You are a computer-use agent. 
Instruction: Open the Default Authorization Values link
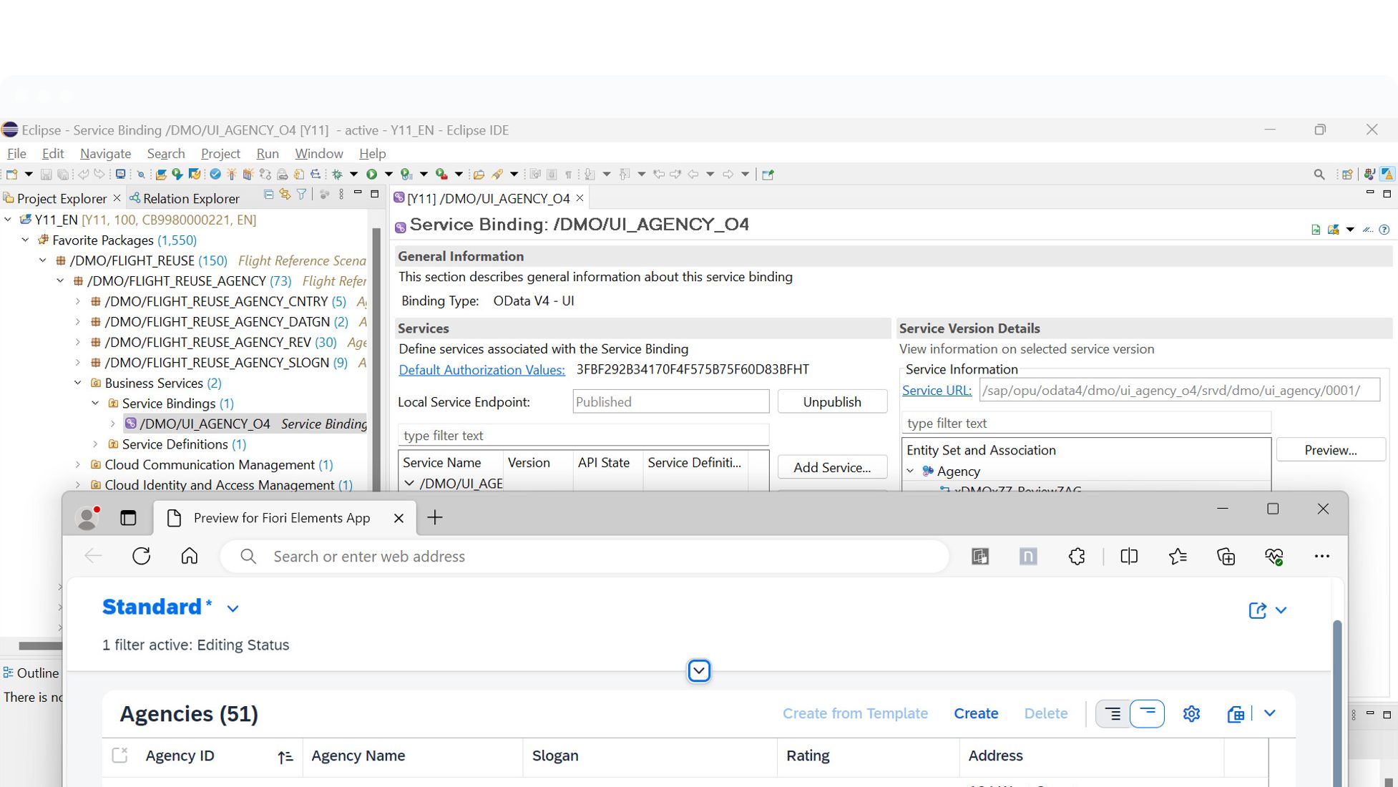pyautogui.click(x=482, y=370)
